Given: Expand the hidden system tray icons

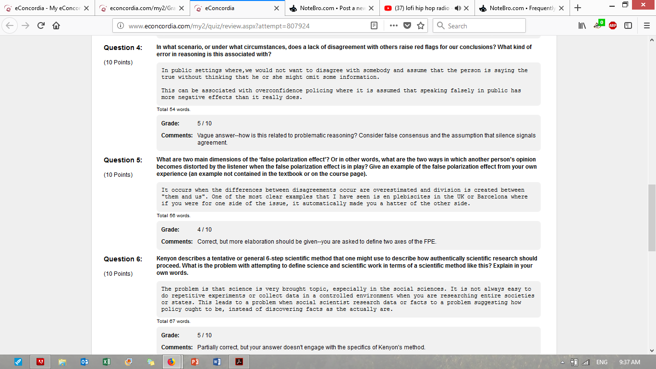Looking at the screenshot, I should pos(562,362).
